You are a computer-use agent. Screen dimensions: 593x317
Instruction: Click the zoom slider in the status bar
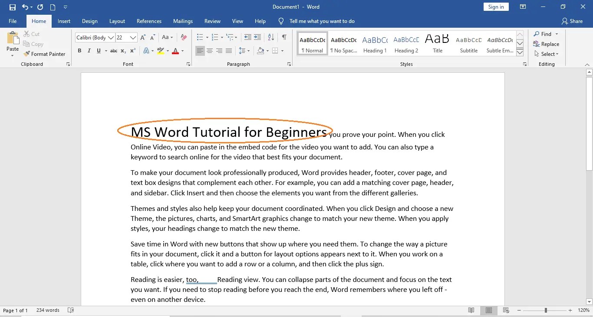pos(546,311)
